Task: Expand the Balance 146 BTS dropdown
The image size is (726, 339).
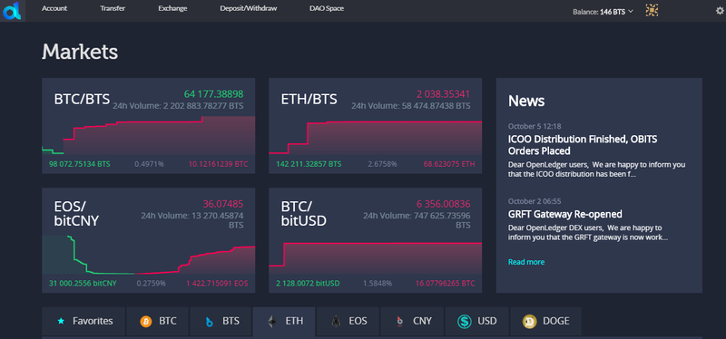Action: pyautogui.click(x=603, y=12)
